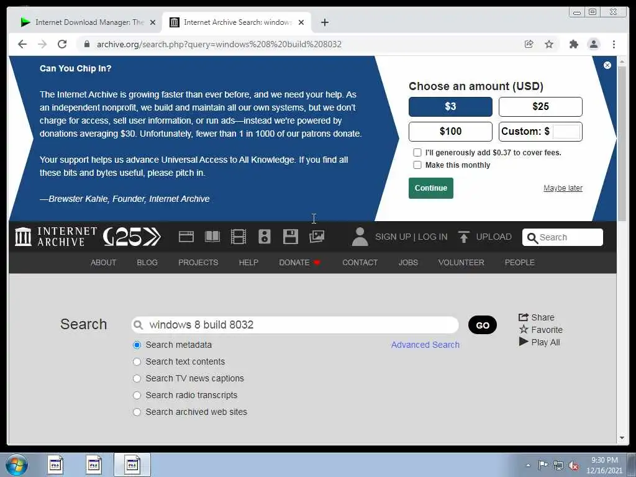The width and height of the screenshot is (636, 477).
Task: Open the Video film strip icon
Action: [238, 237]
